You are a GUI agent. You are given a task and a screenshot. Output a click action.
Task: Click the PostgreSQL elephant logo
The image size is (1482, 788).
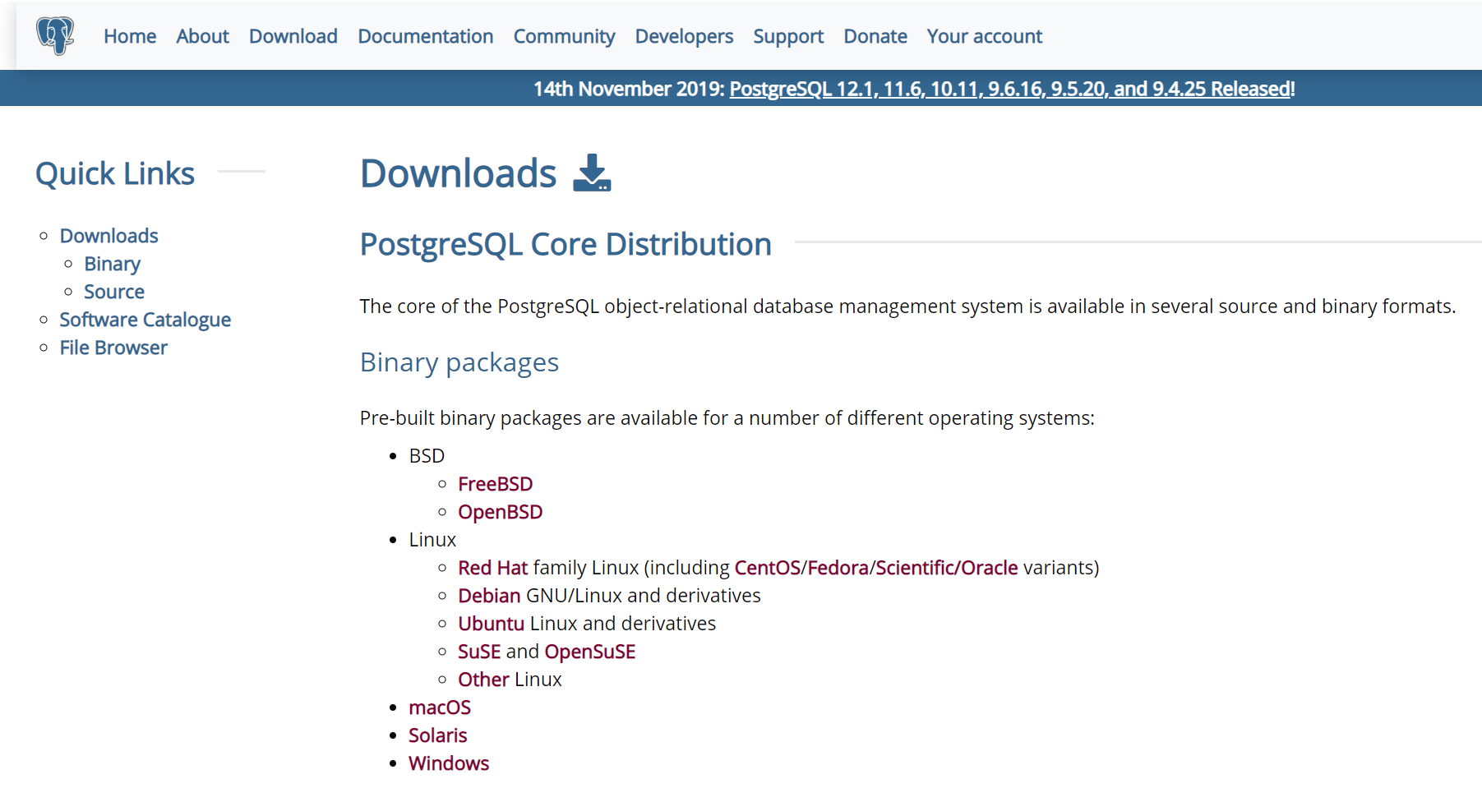click(55, 35)
